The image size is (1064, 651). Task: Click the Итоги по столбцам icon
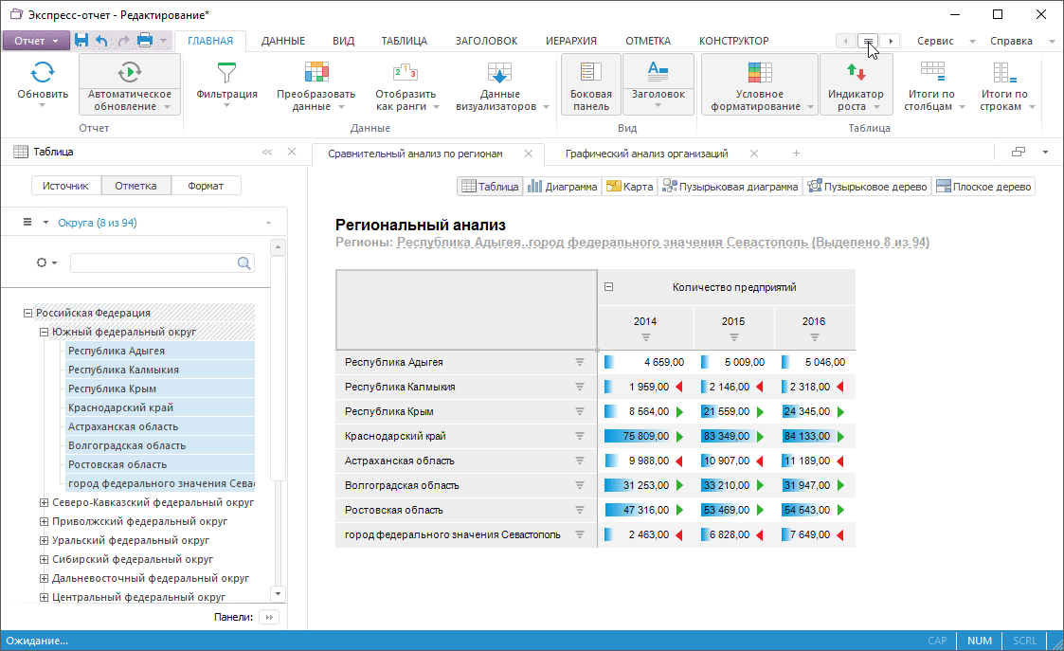point(932,72)
